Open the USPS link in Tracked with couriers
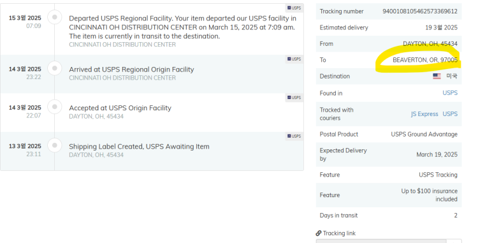The image size is (478, 243). coord(450,114)
